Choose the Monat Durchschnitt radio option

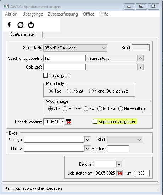pyautogui.click(x=91, y=91)
